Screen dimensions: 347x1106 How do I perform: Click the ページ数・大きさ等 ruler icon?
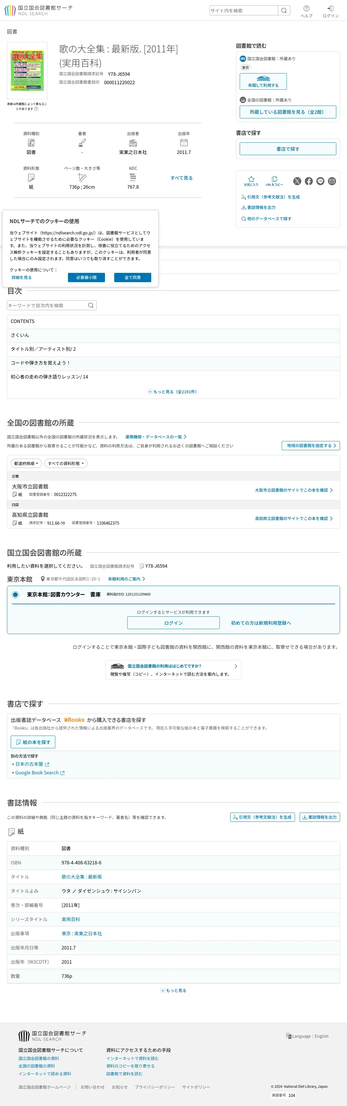tap(82, 177)
